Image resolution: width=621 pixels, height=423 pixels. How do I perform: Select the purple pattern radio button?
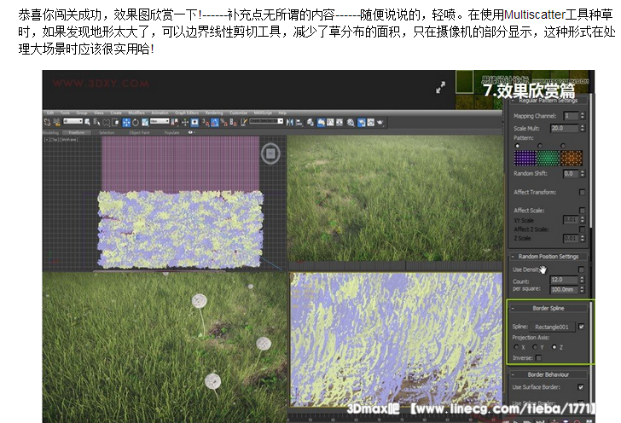point(517,146)
